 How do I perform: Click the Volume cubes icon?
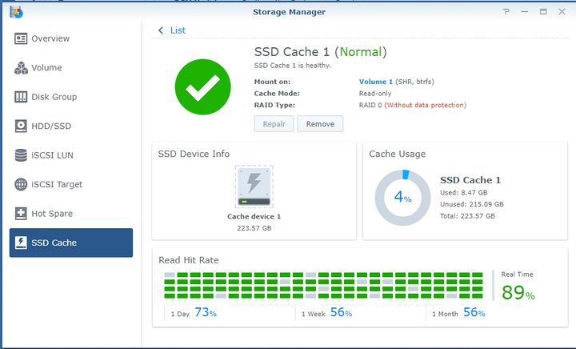click(x=21, y=68)
